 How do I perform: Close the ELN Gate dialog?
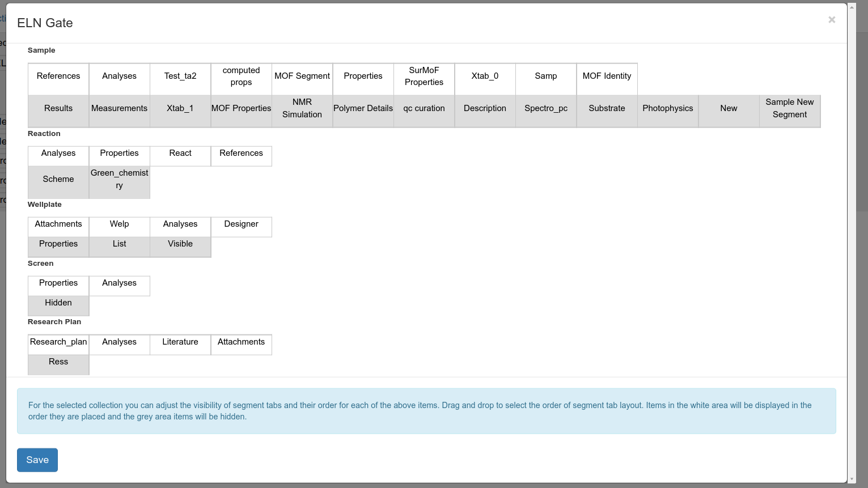click(831, 20)
